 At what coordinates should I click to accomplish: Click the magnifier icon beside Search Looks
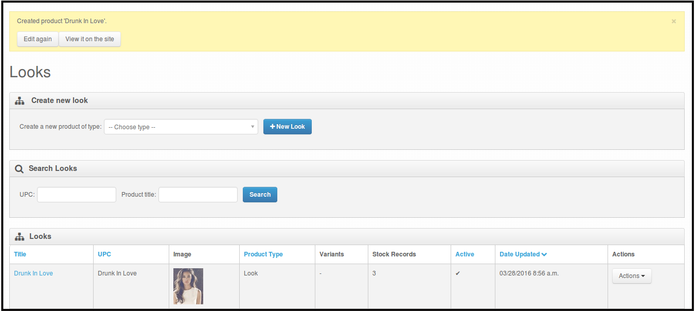pyautogui.click(x=19, y=169)
